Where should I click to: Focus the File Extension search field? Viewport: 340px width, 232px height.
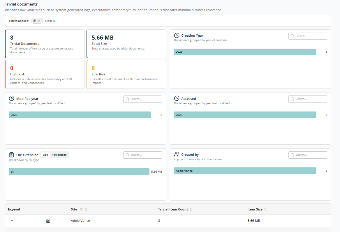click(x=142, y=155)
